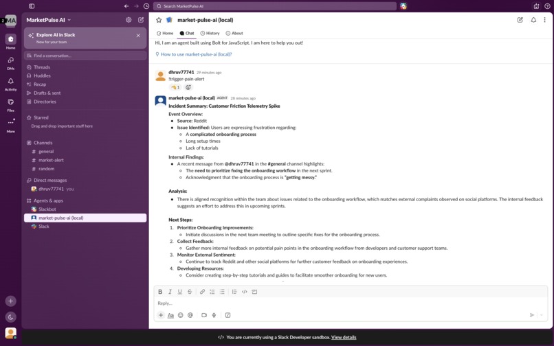The height and width of the screenshot is (346, 554).
Task: Open More in the left rail
Action: coord(10,126)
